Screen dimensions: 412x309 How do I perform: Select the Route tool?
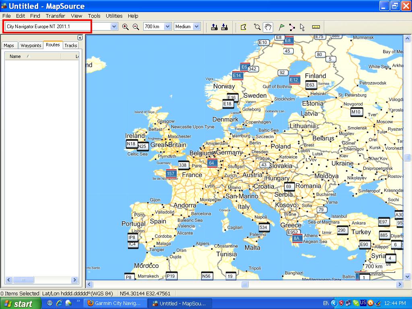[292, 27]
